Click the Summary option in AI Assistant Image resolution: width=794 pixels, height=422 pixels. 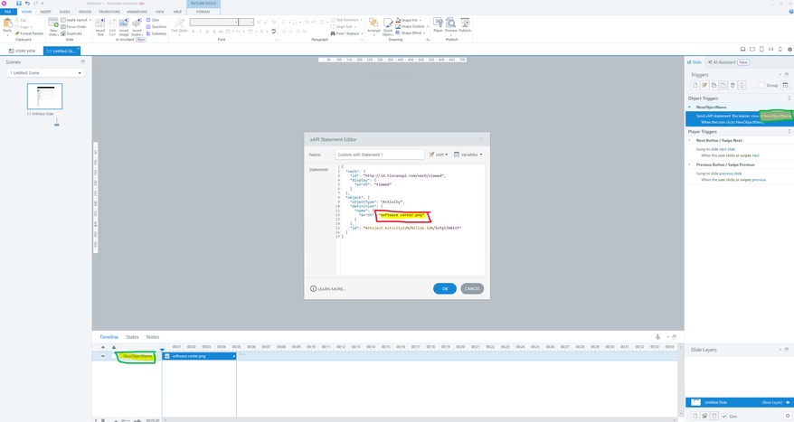[156, 33]
